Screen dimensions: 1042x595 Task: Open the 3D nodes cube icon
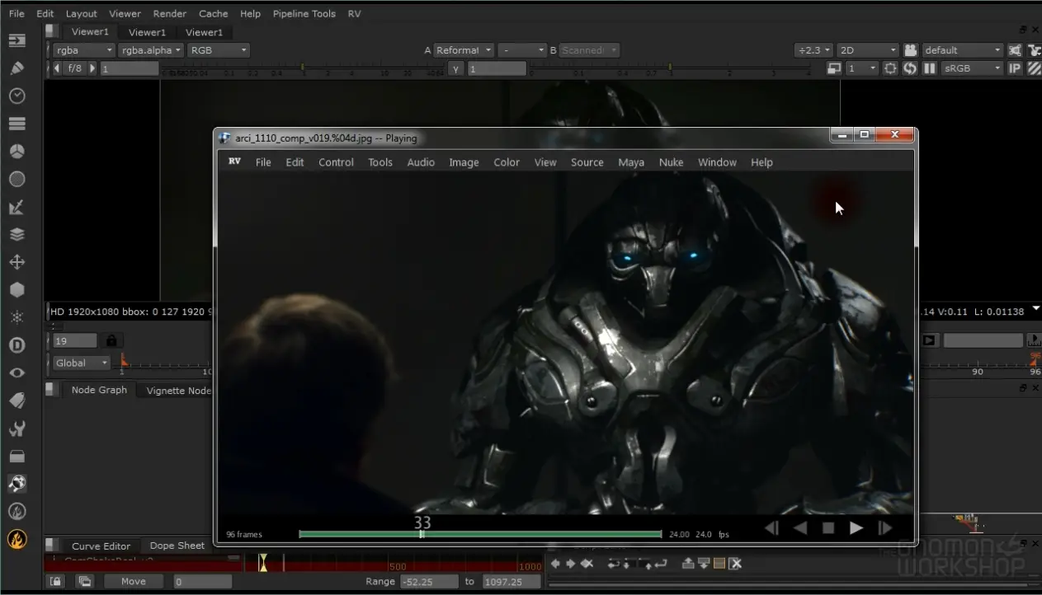[17, 290]
